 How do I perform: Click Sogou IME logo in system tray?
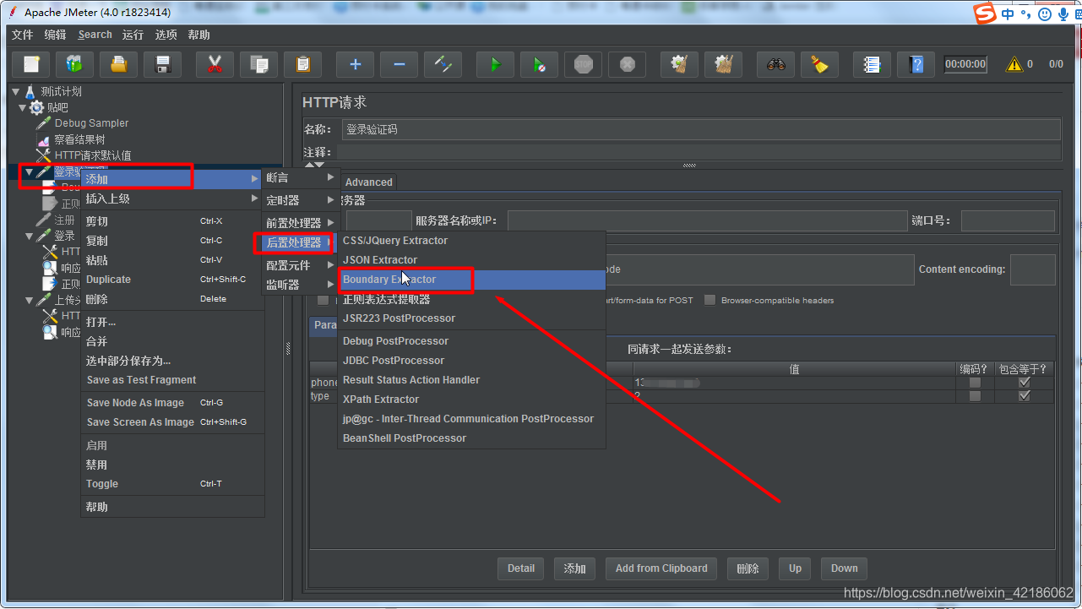coord(985,14)
